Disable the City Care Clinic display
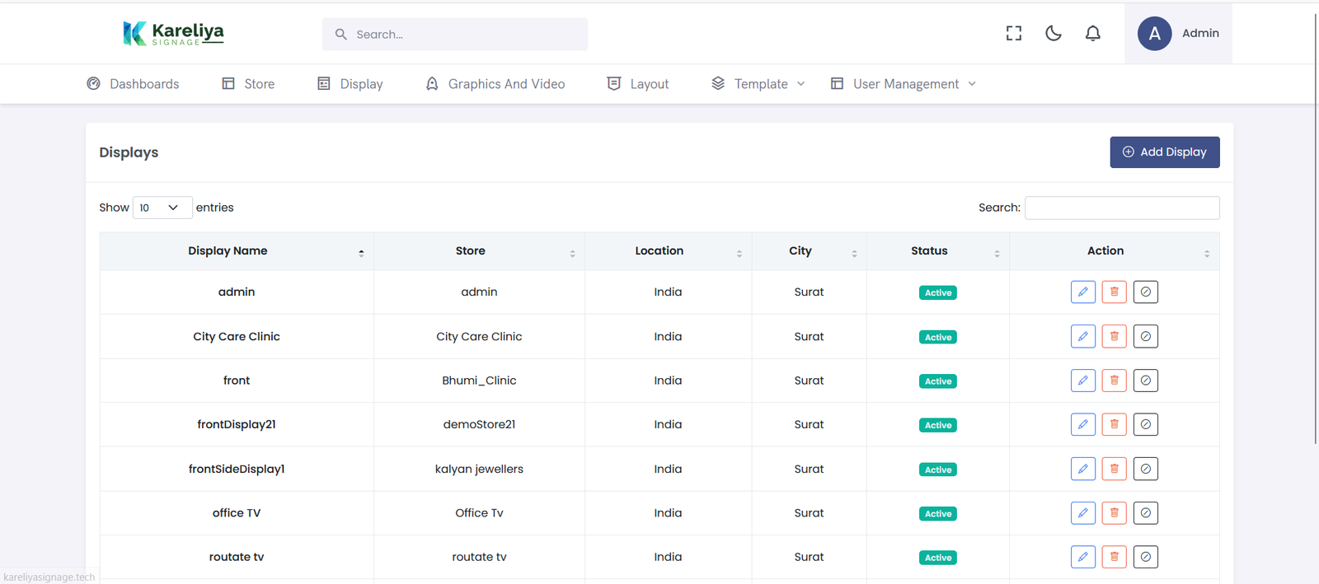The height and width of the screenshot is (584, 1319). 1146,336
